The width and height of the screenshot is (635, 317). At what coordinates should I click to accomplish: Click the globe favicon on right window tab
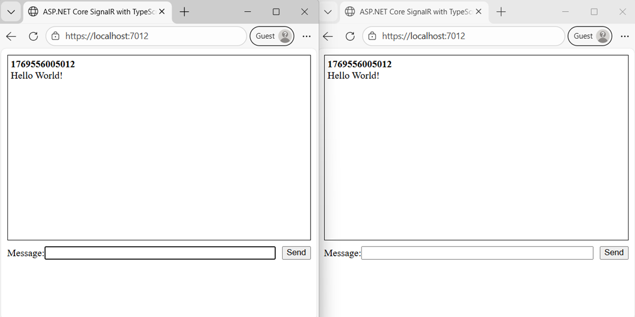tap(350, 12)
